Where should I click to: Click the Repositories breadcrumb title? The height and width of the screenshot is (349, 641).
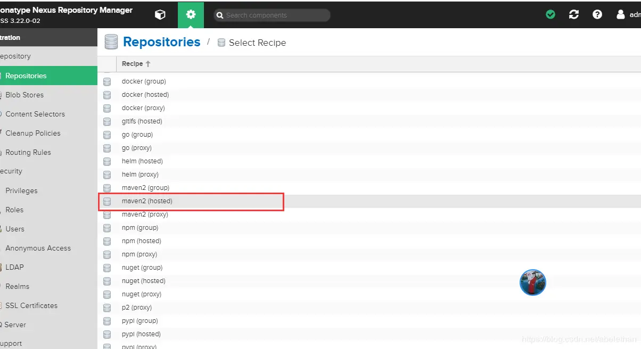click(161, 42)
